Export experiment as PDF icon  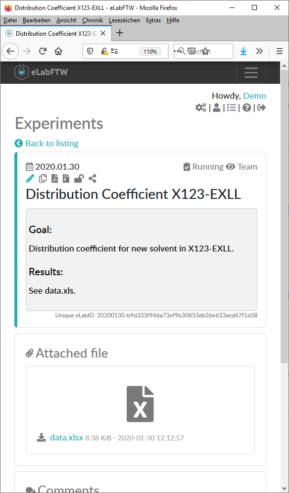tap(55, 179)
